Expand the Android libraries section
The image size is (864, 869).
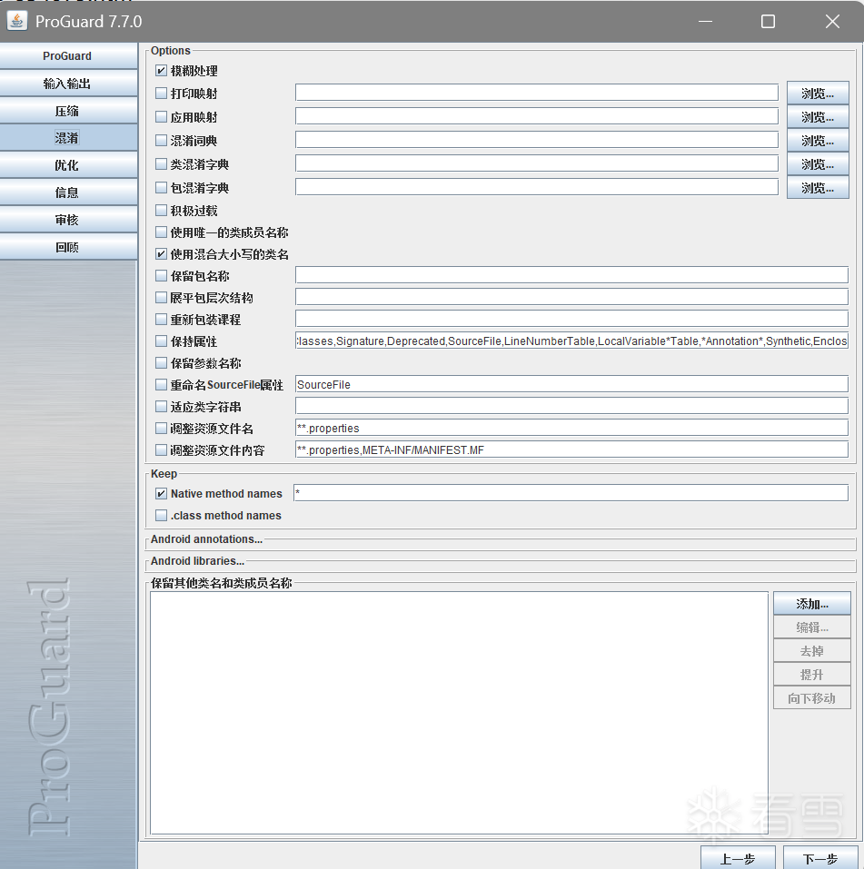point(197,561)
